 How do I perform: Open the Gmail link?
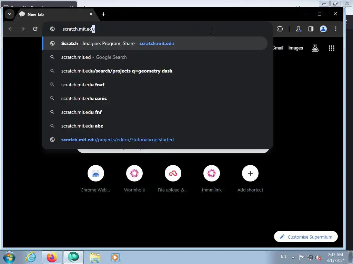click(x=278, y=48)
